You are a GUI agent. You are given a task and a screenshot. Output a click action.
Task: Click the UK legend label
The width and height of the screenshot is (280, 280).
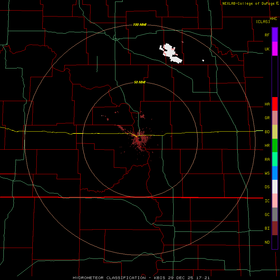[267, 49]
